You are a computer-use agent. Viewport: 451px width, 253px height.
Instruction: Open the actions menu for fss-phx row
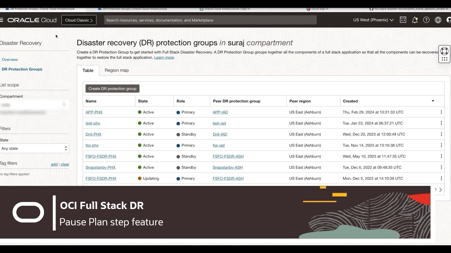click(441, 145)
